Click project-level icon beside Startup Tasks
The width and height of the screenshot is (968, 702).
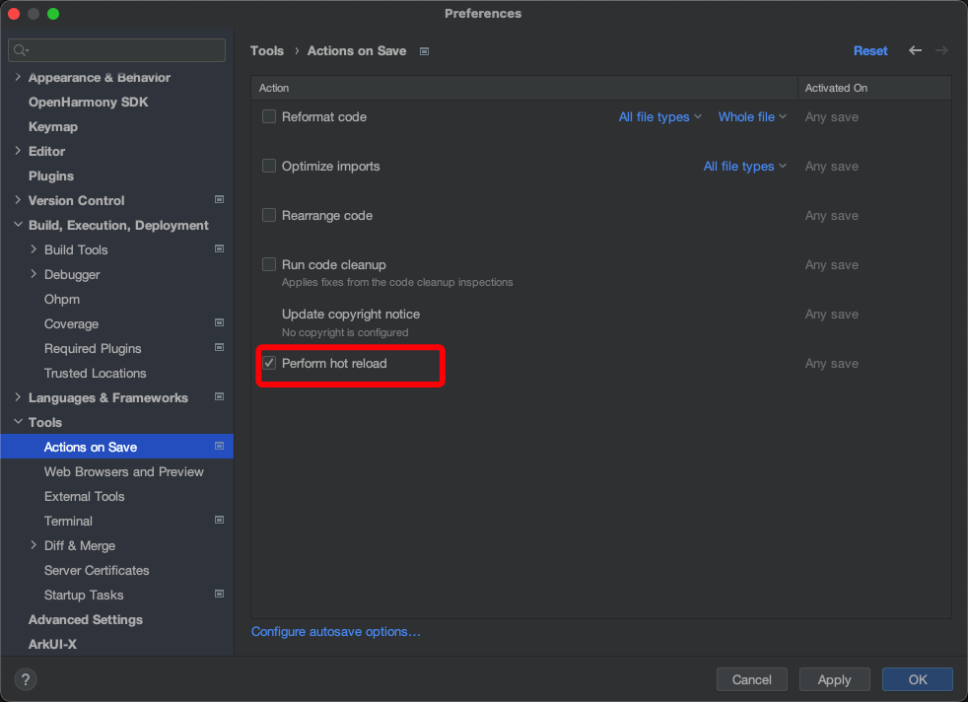tap(219, 595)
